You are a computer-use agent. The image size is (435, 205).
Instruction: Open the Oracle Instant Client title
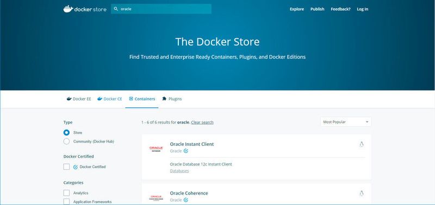coord(192,144)
